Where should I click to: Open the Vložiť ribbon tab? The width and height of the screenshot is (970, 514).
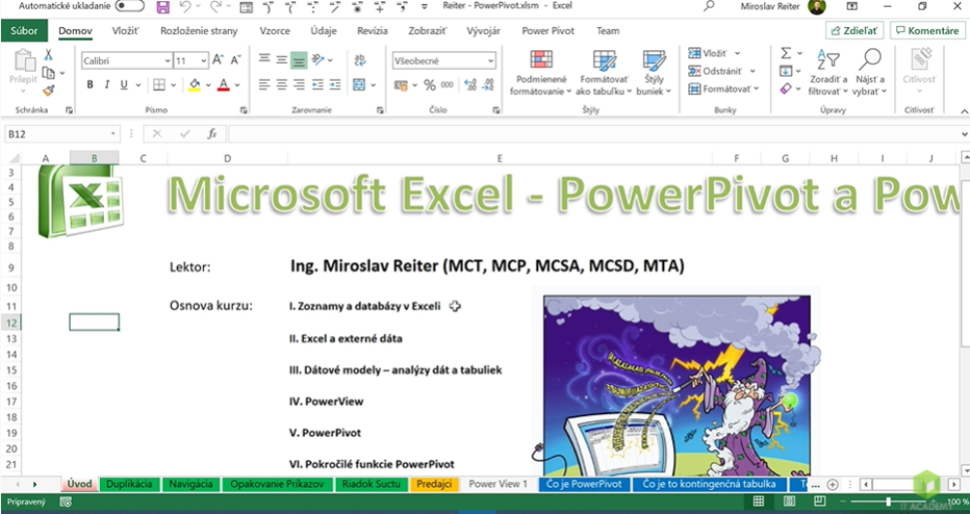coord(125,31)
